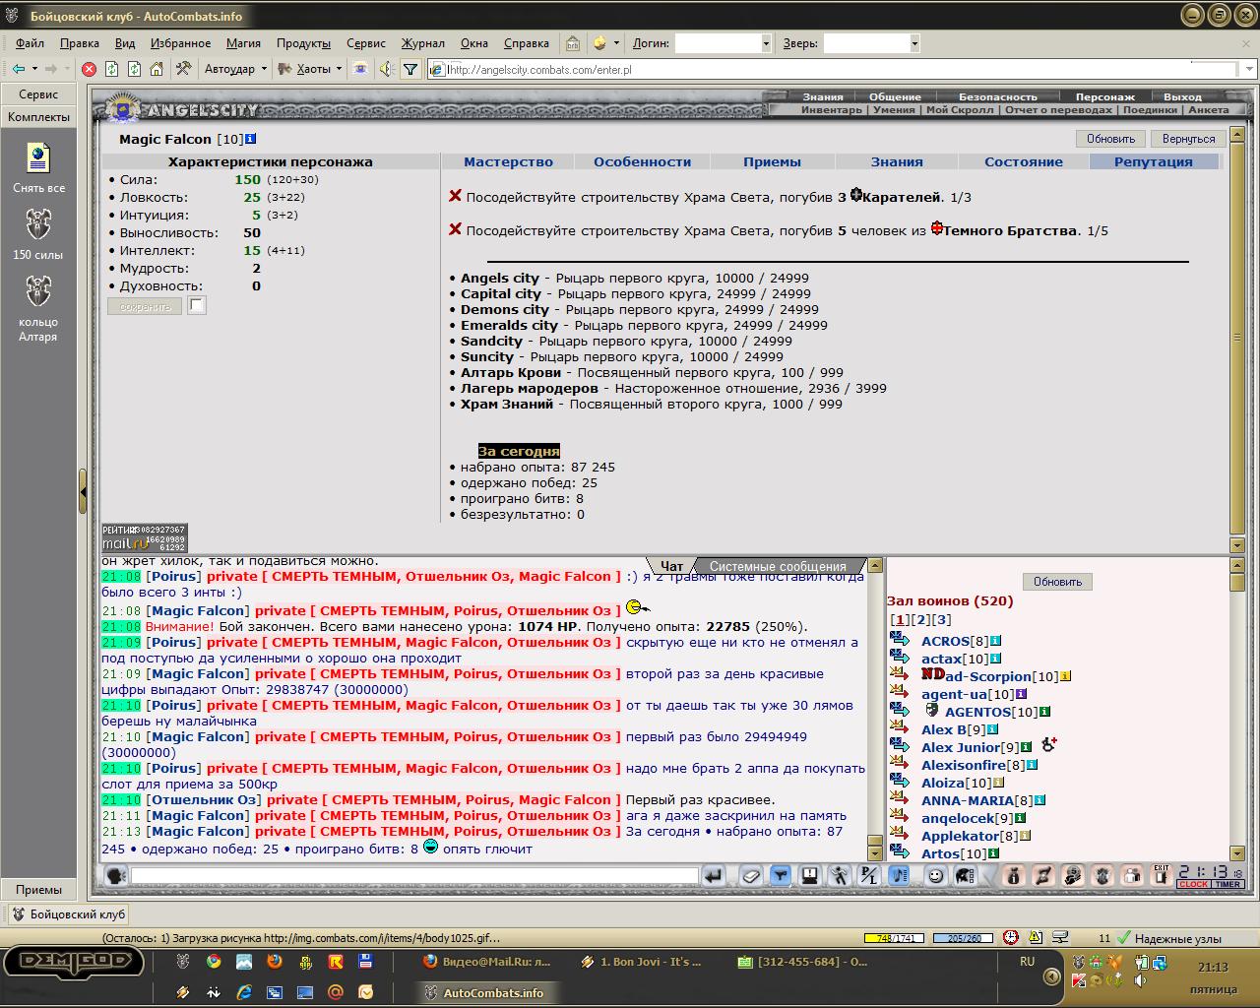Viewport: 1260px width, 1008px height.
Task: Click the RU language indicator in taskbar
Action: pyautogui.click(x=1027, y=961)
